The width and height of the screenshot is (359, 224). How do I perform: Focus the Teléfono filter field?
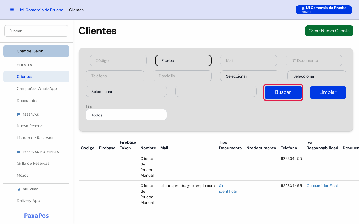115,76
